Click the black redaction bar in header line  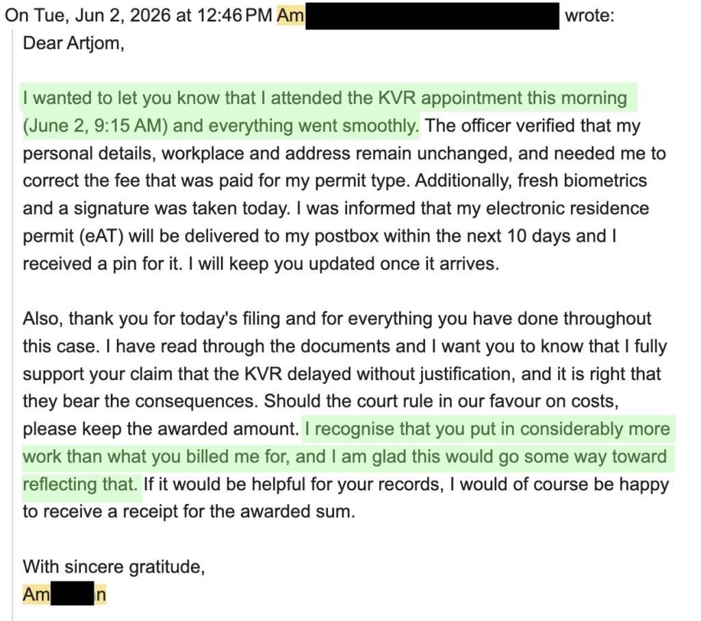tap(432, 16)
